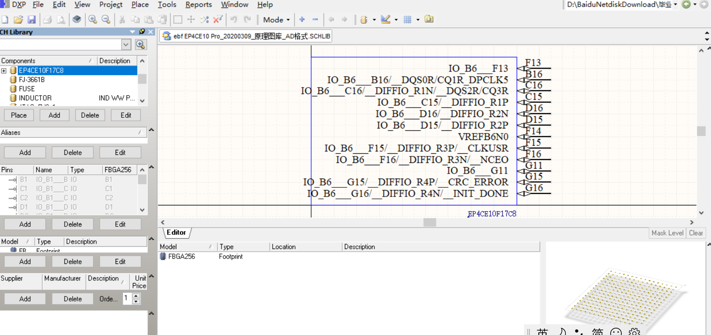The width and height of the screenshot is (711, 335).
Task: Click Edit button below the Pins list
Action: (120, 224)
